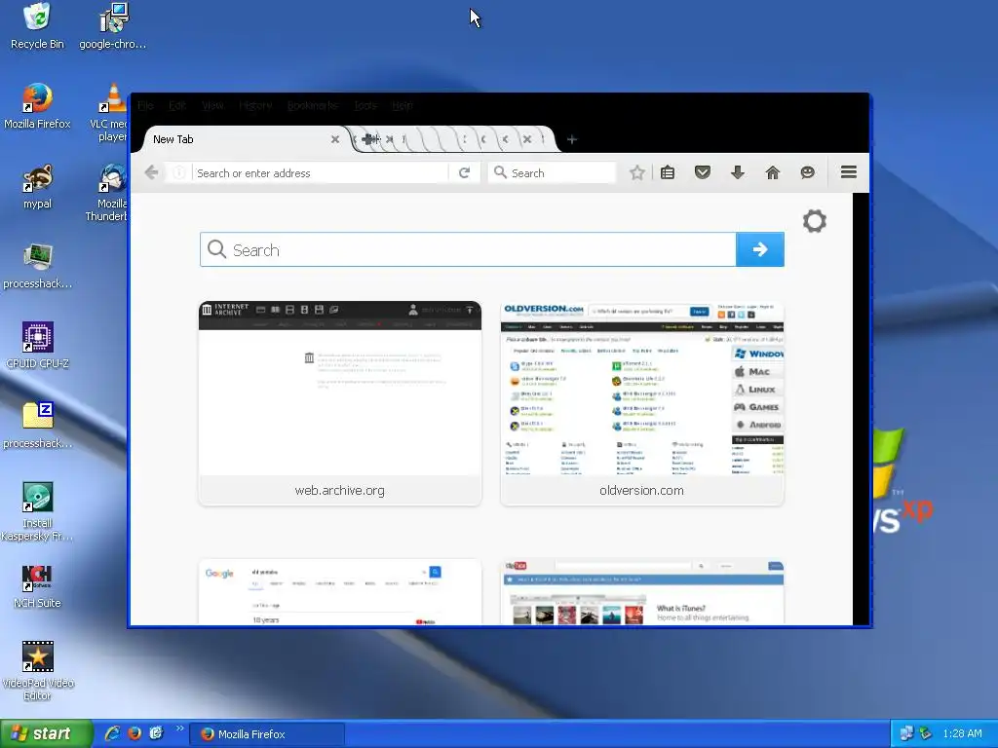Show bookmarks list icon in Firefox toolbar
The width and height of the screenshot is (998, 748).
(667, 172)
